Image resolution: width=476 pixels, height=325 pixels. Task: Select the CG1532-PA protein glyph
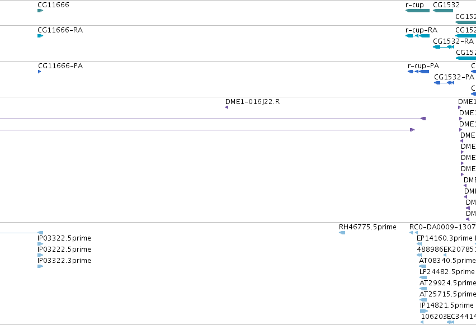tap(444, 83)
